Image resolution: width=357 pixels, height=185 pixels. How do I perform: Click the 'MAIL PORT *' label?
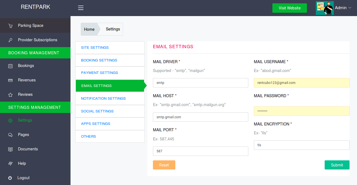tap(165, 130)
